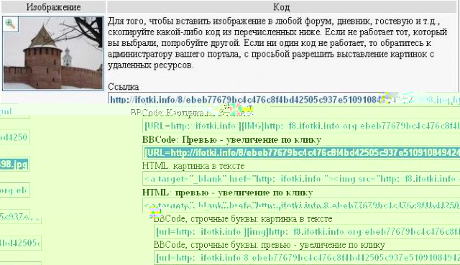Select the highlighted BBCode превью code field
Screen dimensions: 460x265
pos(302,152)
